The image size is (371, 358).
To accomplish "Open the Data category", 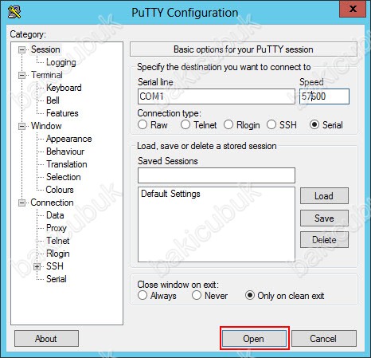I will tap(55, 215).
